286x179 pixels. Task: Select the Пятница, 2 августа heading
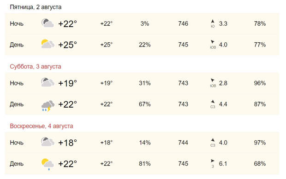click(x=36, y=7)
